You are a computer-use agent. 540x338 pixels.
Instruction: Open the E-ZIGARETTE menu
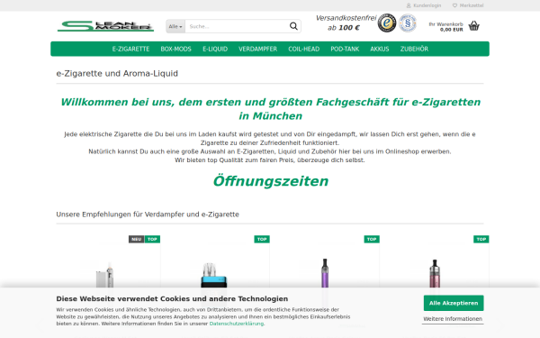pos(130,49)
